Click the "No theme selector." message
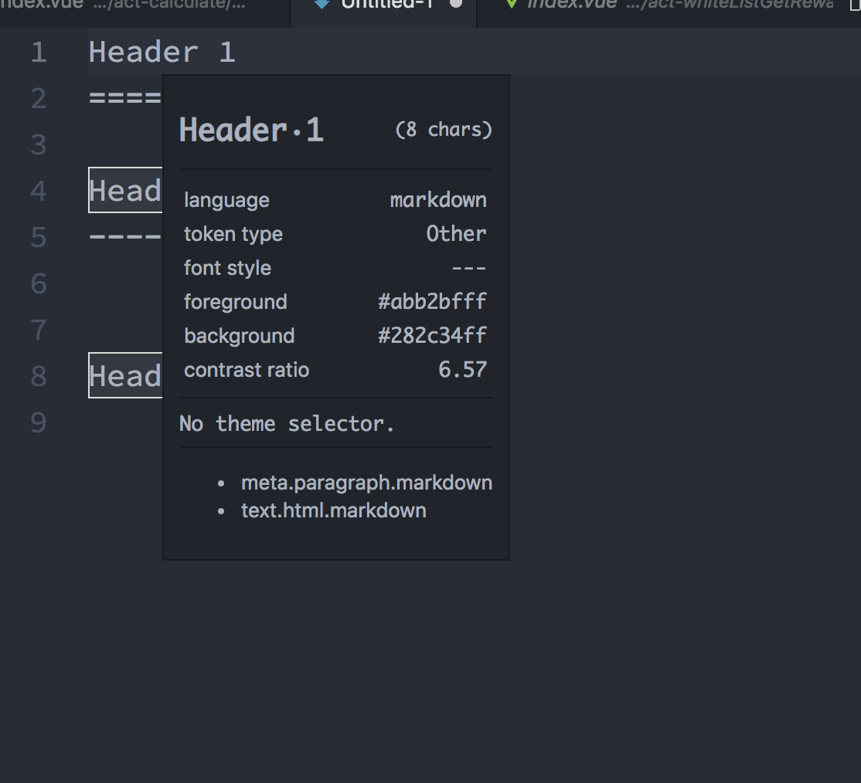The width and height of the screenshot is (861, 783). pyautogui.click(x=287, y=424)
